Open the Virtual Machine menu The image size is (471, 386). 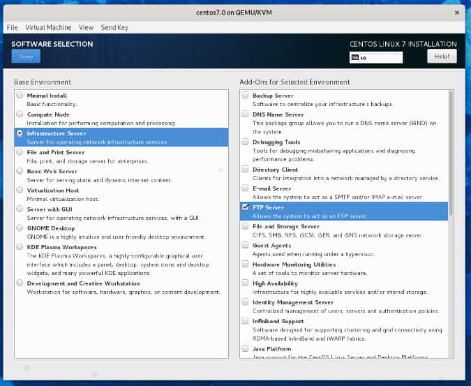point(48,27)
